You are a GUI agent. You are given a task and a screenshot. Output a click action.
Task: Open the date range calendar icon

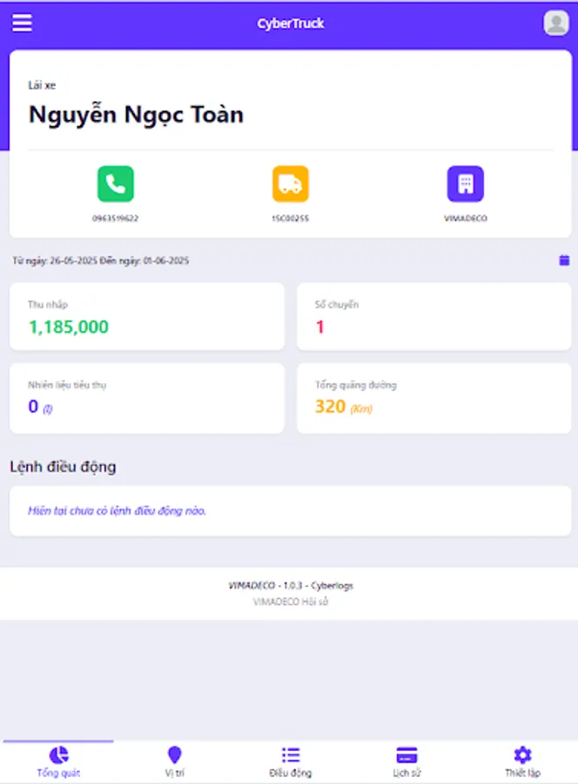click(564, 260)
